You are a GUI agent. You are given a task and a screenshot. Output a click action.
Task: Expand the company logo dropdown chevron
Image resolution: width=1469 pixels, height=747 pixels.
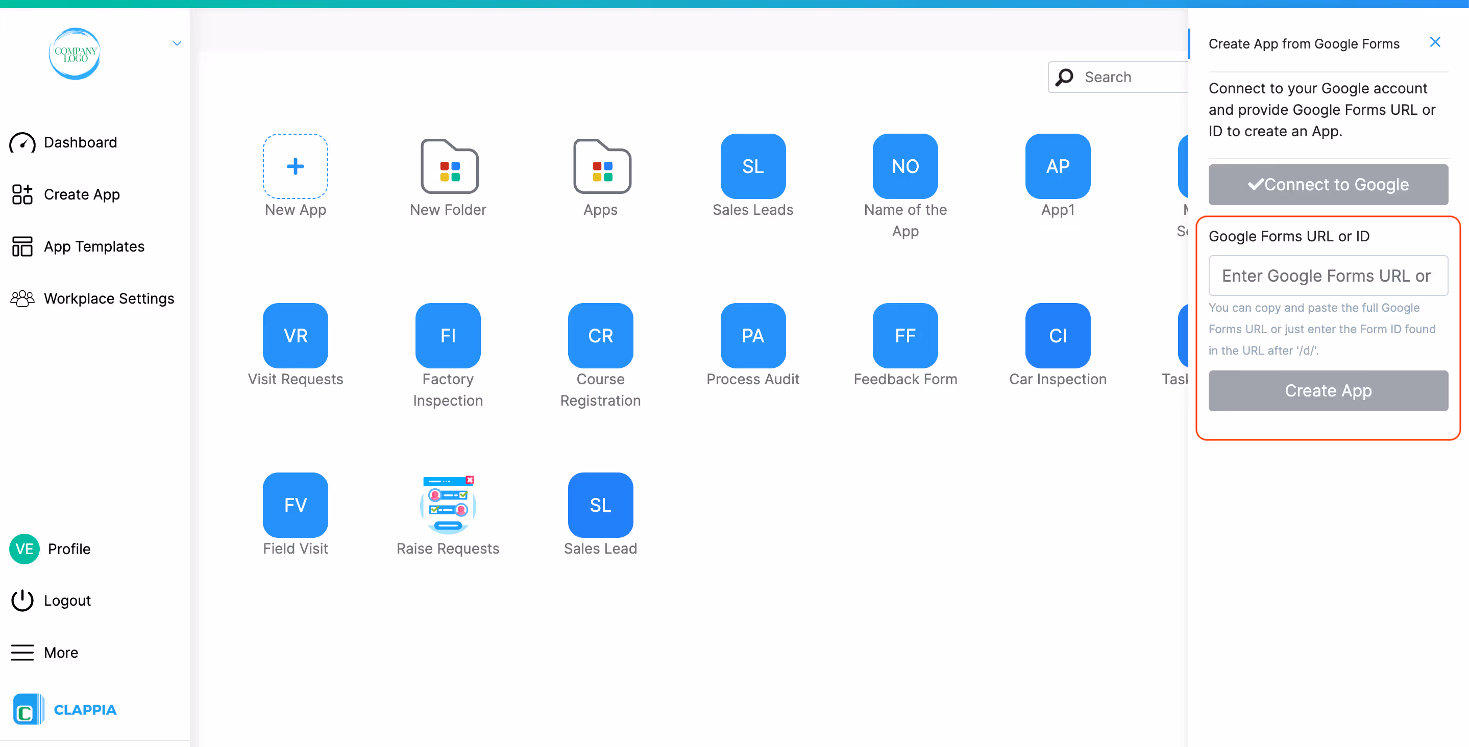pos(176,43)
